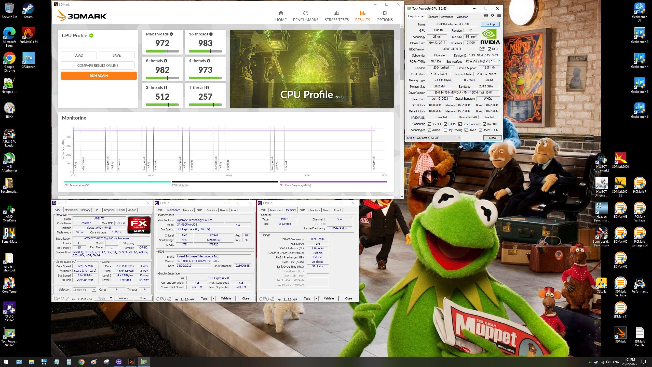This screenshot has height=367, width=652.
Task: Expand Tools dropdown arrow in CPU-Z Mainboard window
Action: point(213,298)
